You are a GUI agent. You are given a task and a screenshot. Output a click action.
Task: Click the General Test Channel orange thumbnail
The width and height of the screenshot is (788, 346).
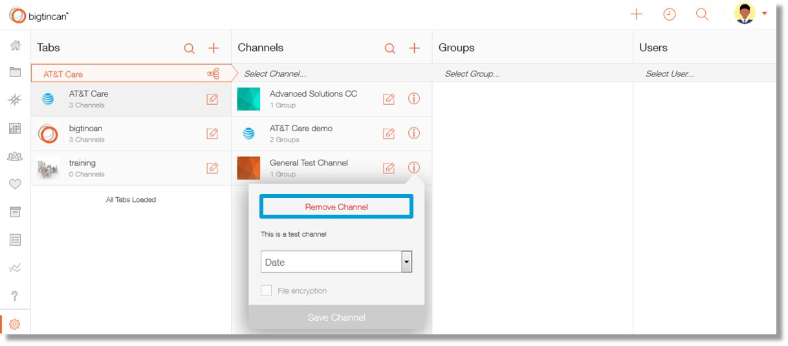[x=249, y=168]
